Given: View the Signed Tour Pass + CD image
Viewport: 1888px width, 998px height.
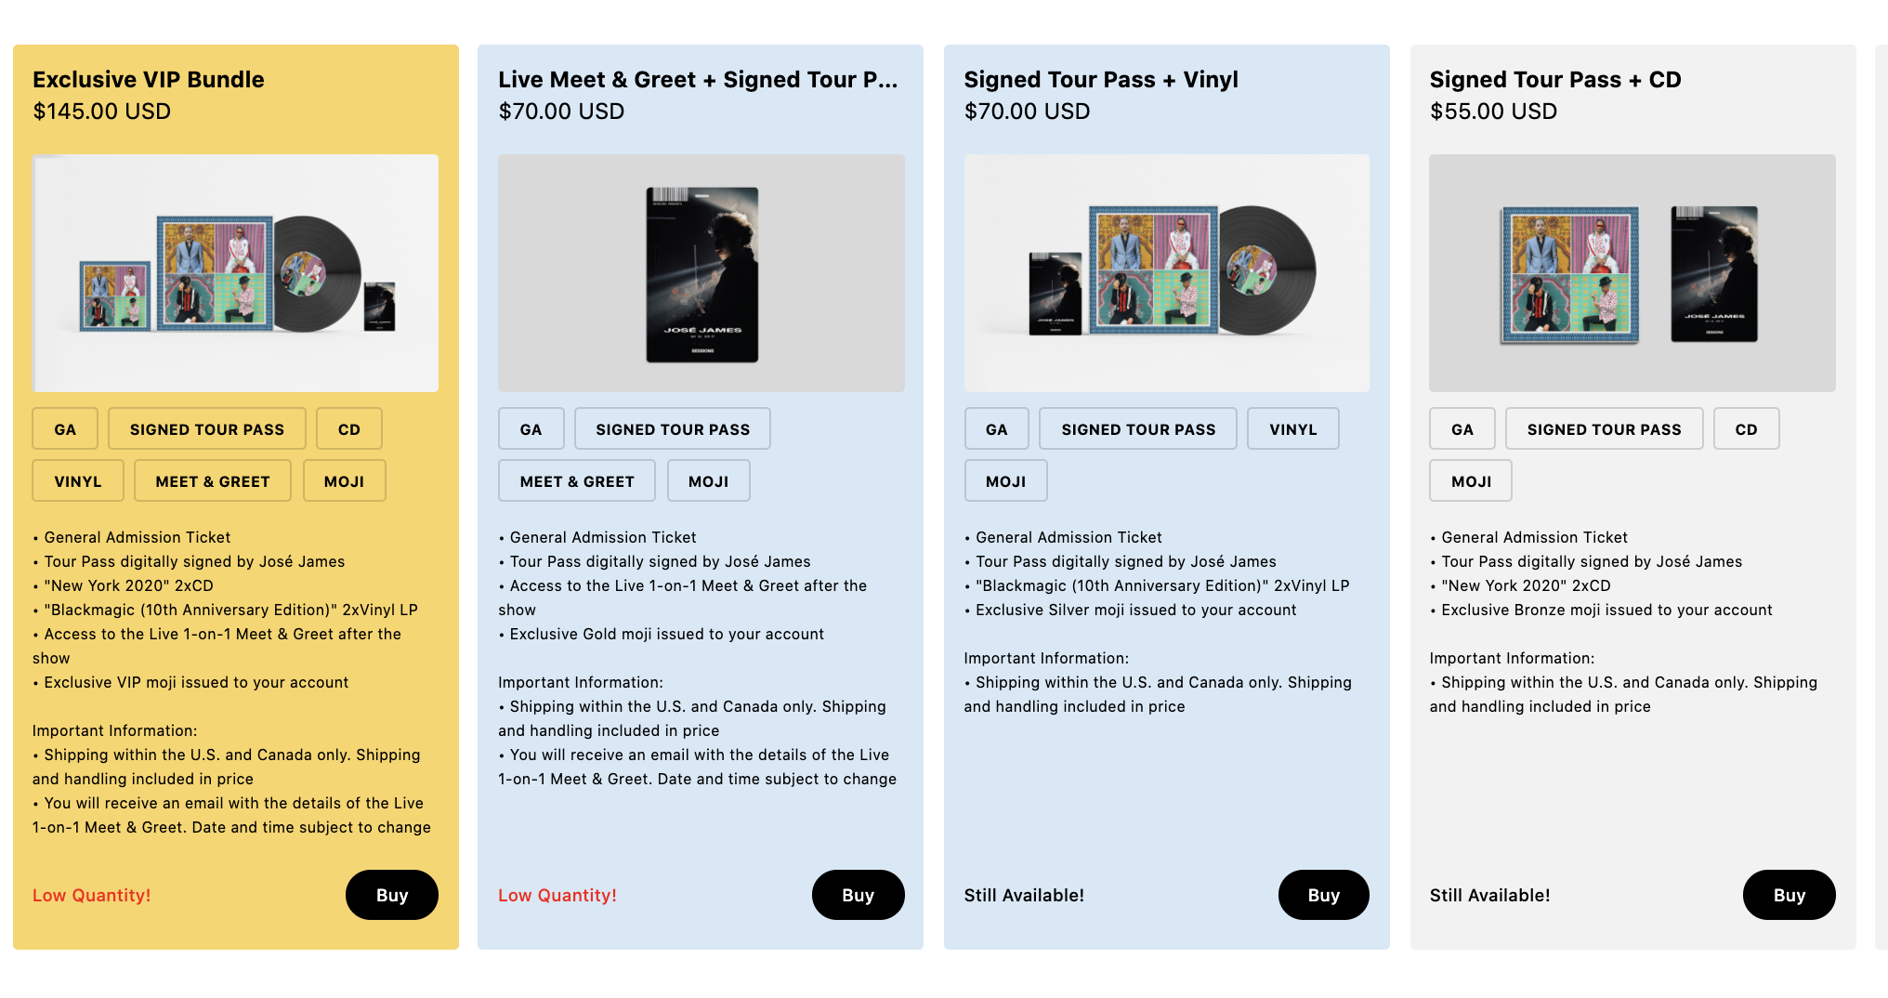Looking at the screenshot, I should (1632, 272).
